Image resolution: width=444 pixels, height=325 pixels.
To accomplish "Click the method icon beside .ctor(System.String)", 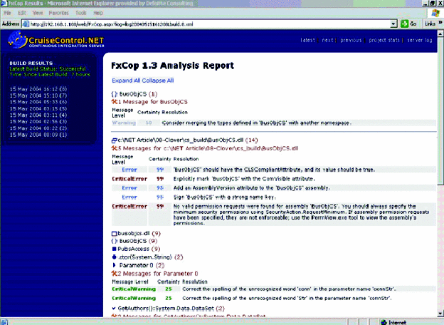I will (115, 257).
